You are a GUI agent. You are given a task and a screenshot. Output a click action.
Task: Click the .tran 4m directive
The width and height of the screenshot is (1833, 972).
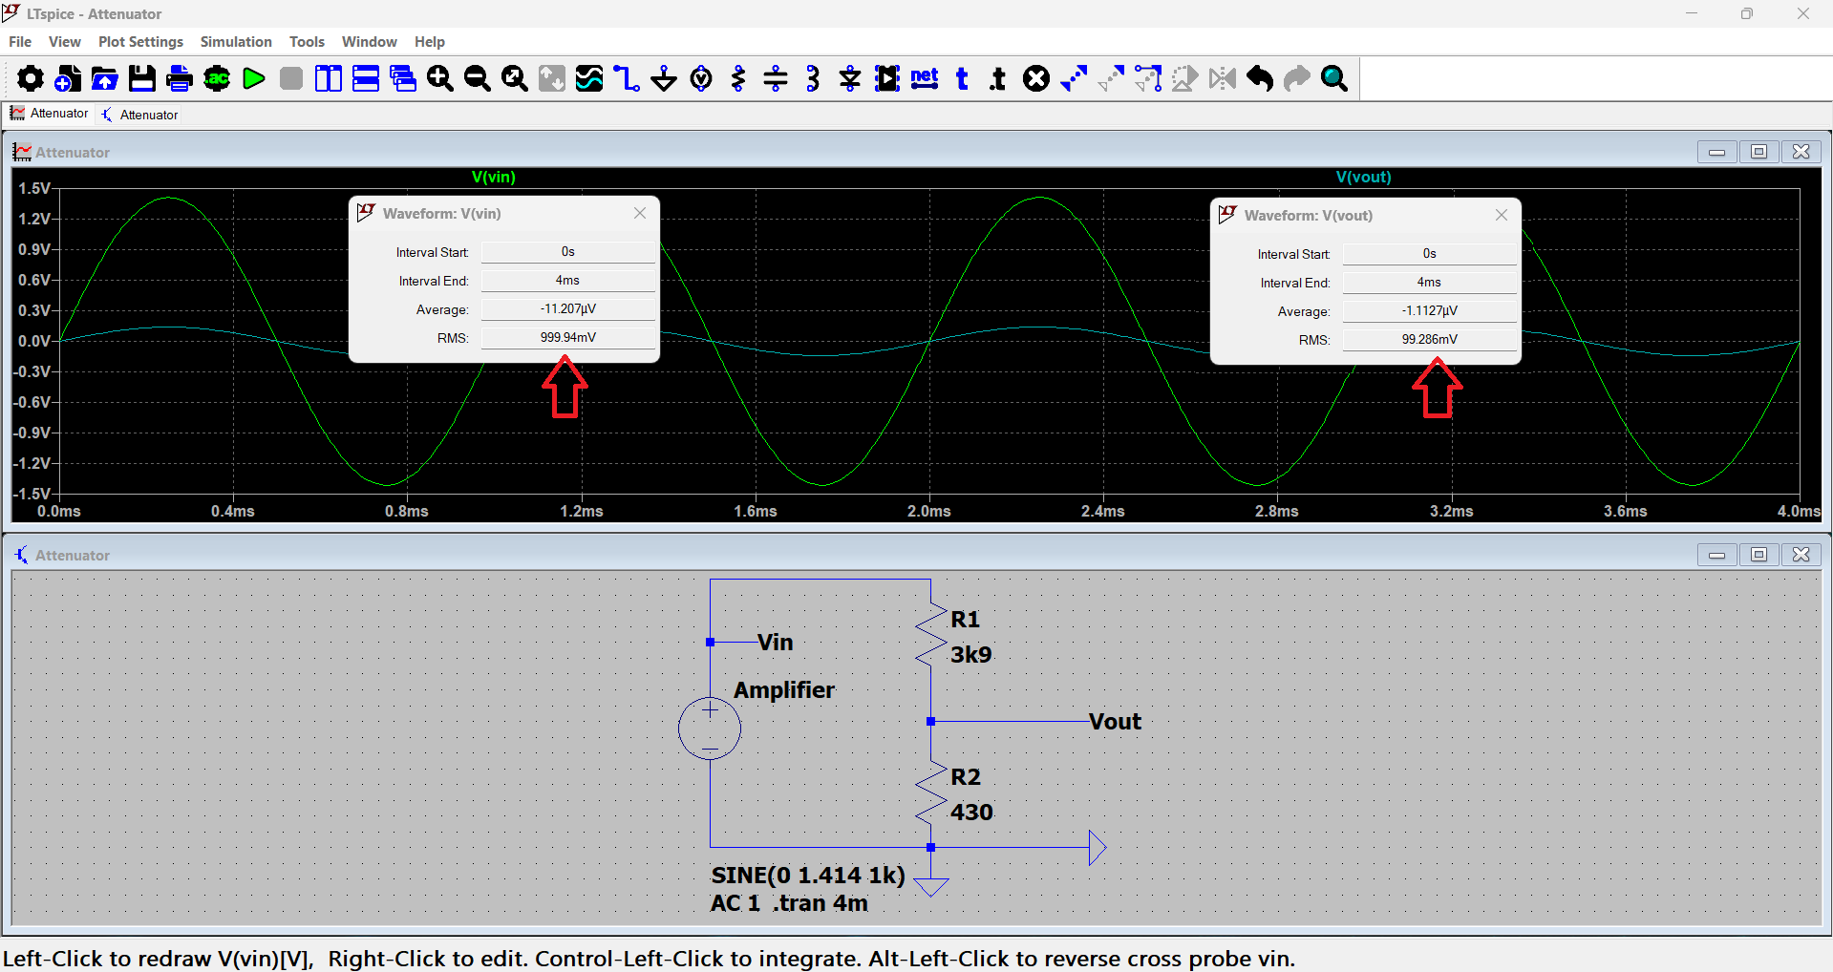click(821, 903)
